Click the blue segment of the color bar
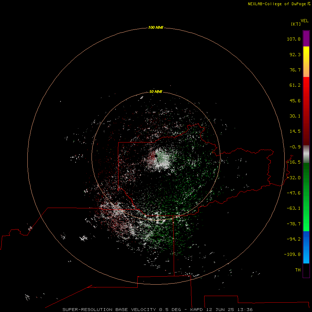The image size is (312, 312). coord(306,247)
